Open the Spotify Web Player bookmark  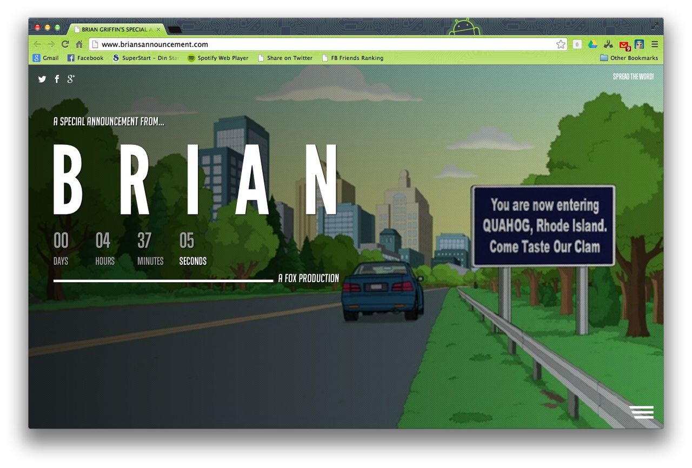coord(218,58)
